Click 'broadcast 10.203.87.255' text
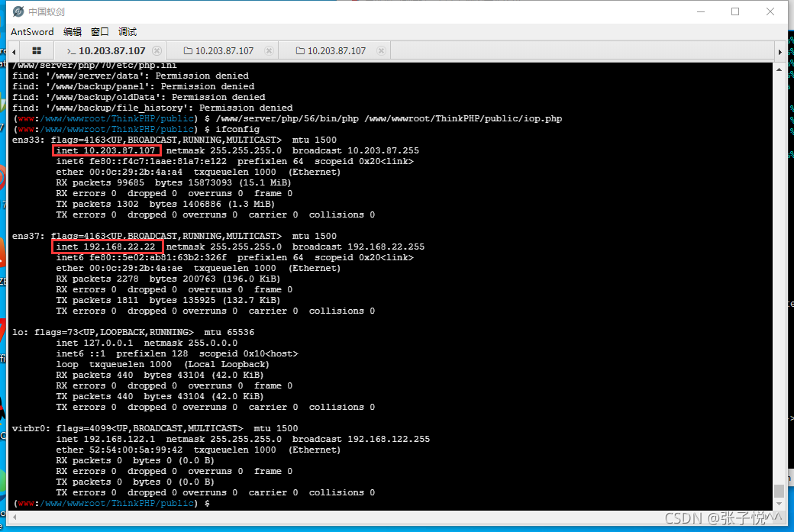 [356, 150]
